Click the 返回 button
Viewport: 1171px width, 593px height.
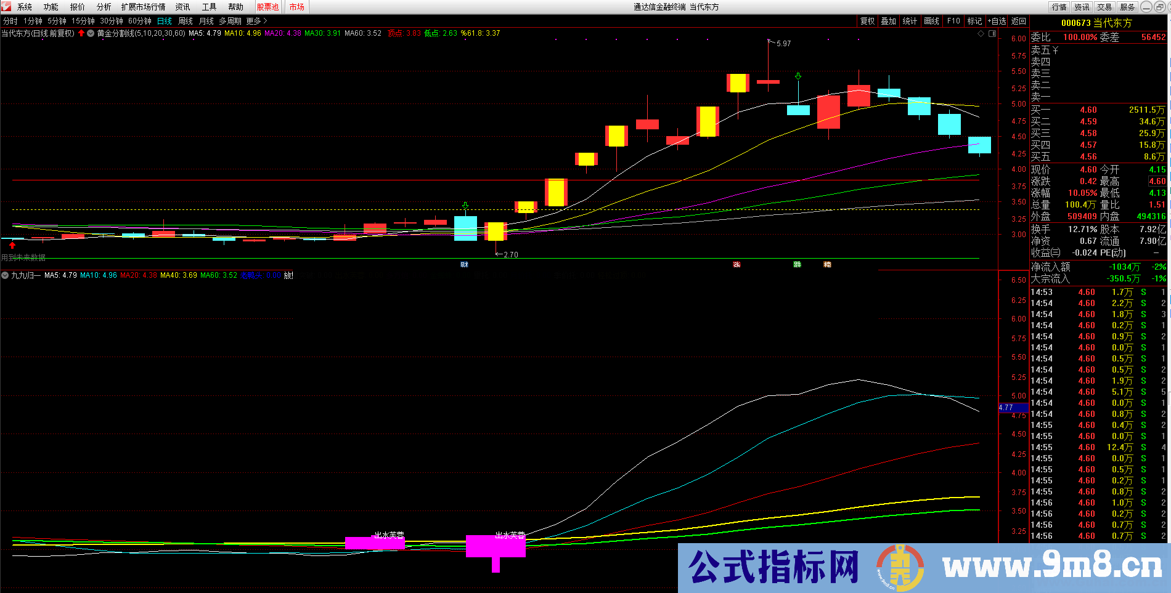1019,21
